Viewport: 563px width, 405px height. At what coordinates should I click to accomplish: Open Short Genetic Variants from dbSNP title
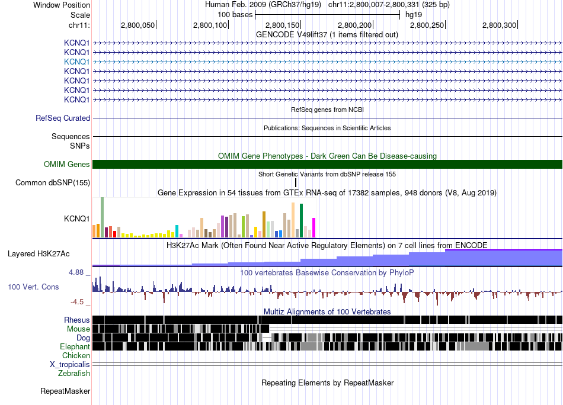(327, 174)
